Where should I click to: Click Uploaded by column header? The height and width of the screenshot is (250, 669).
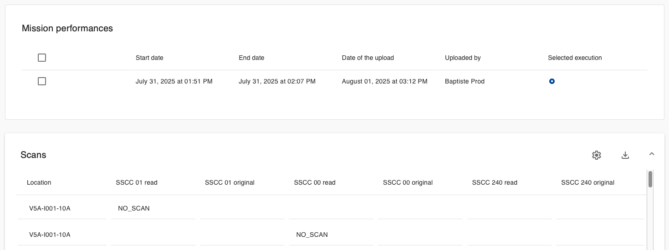(x=463, y=58)
